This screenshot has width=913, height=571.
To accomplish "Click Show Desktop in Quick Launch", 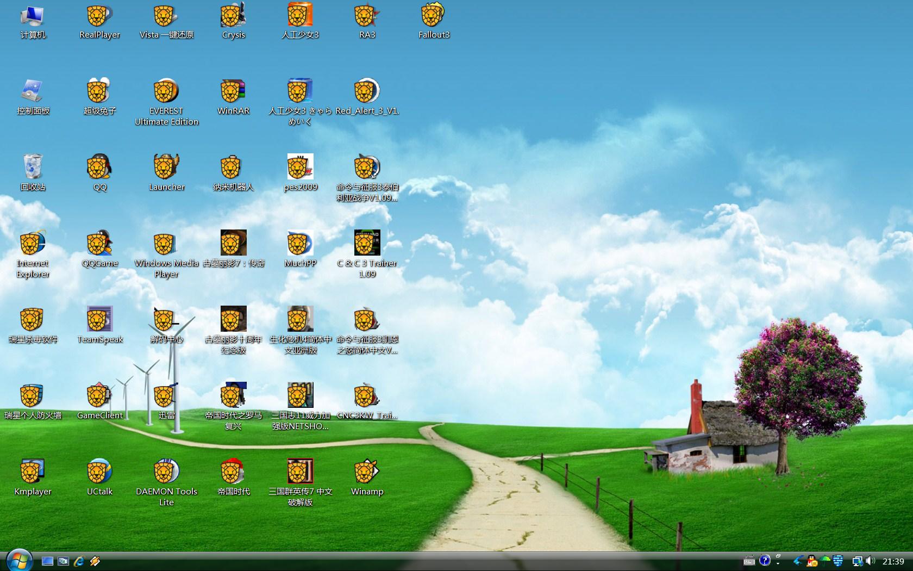I will pyautogui.click(x=47, y=561).
